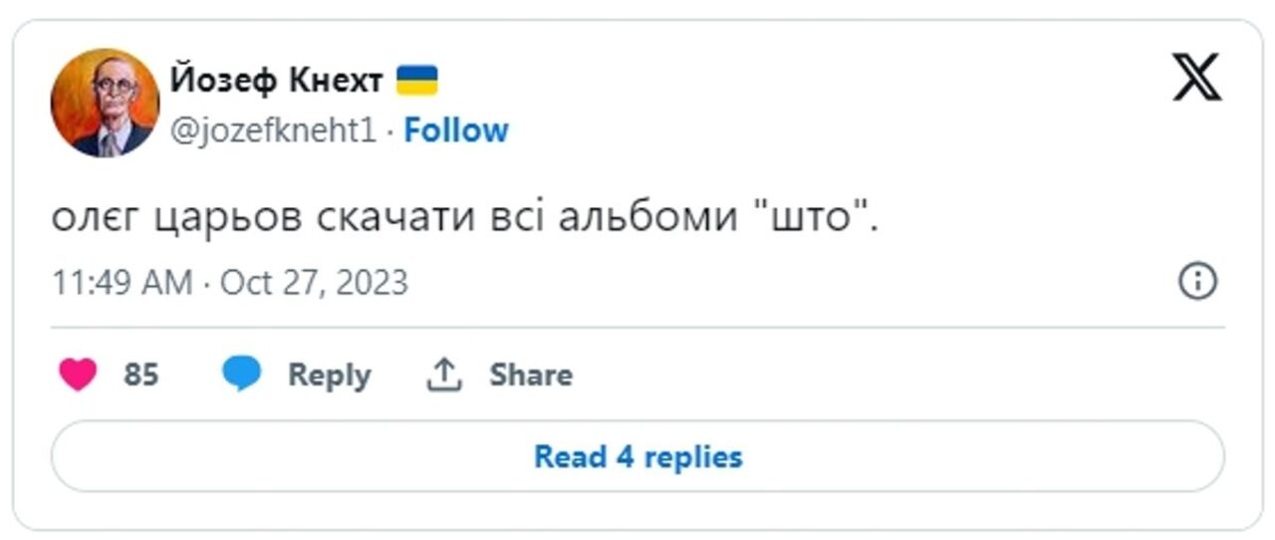Click the 85 likes count
This screenshot has height=540, width=1275.
point(141,375)
